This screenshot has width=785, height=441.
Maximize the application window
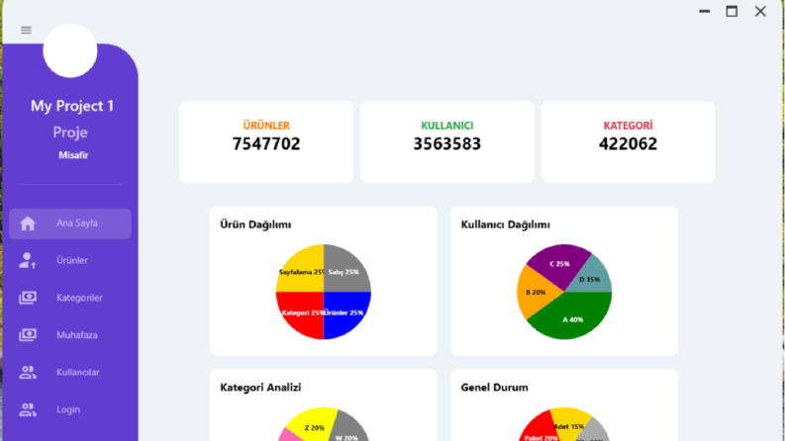pos(732,11)
